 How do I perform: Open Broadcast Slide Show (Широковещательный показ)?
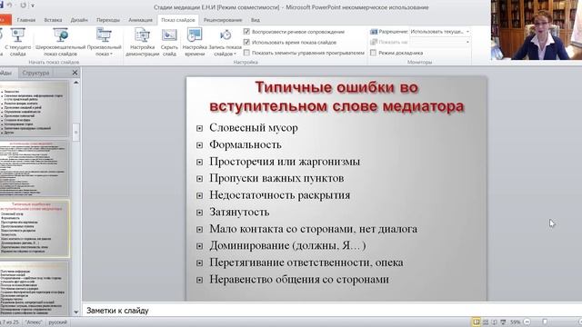tap(60, 42)
